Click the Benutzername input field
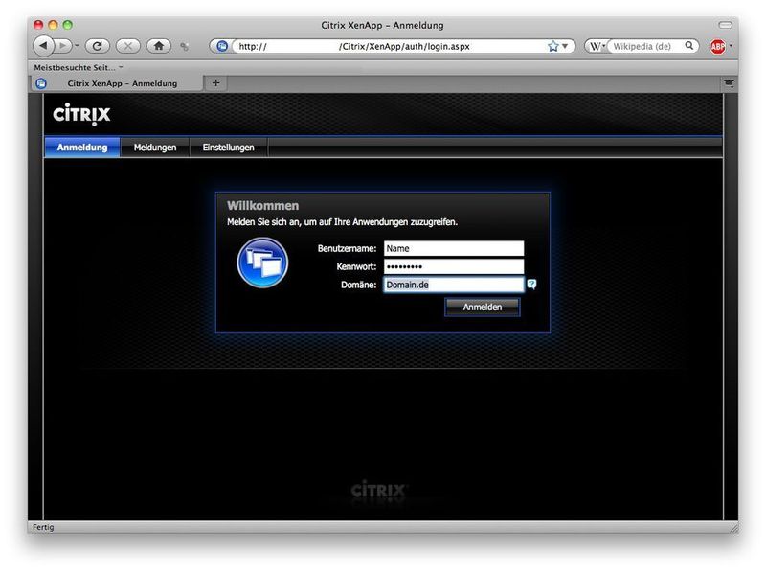Image resolution: width=766 pixels, height=571 pixels. pyautogui.click(x=453, y=248)
